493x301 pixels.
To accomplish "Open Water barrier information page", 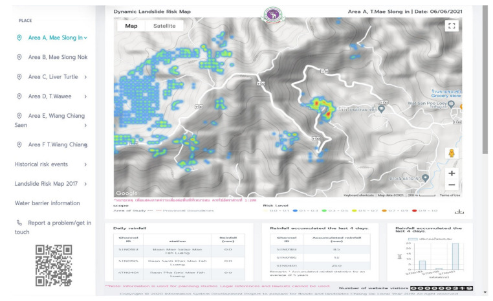I will point(47,203).
